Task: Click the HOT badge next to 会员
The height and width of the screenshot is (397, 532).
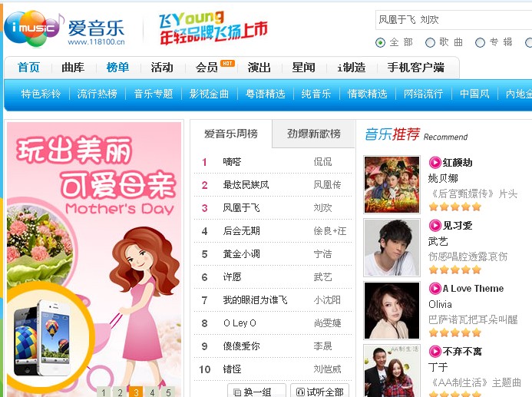Action: [x=227, y=64]
